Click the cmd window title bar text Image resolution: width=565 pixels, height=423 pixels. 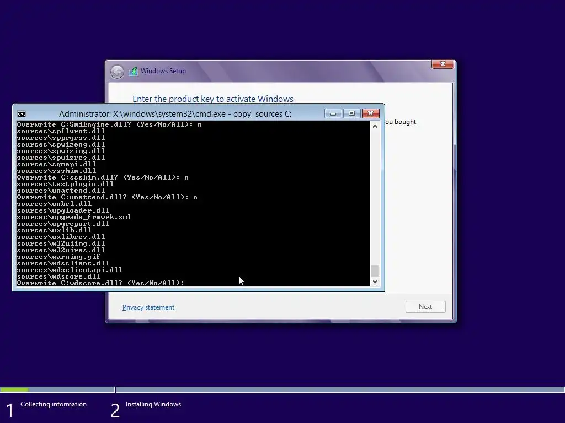tap(175, 114)
